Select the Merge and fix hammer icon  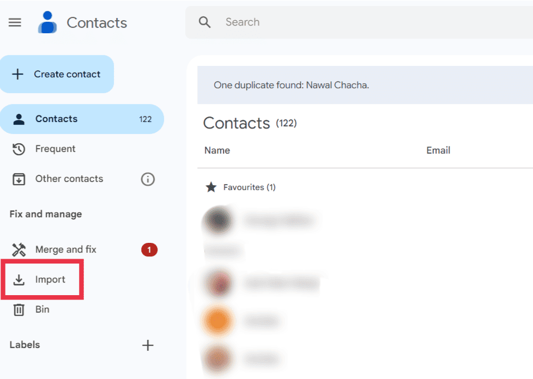tap(18, 249)
